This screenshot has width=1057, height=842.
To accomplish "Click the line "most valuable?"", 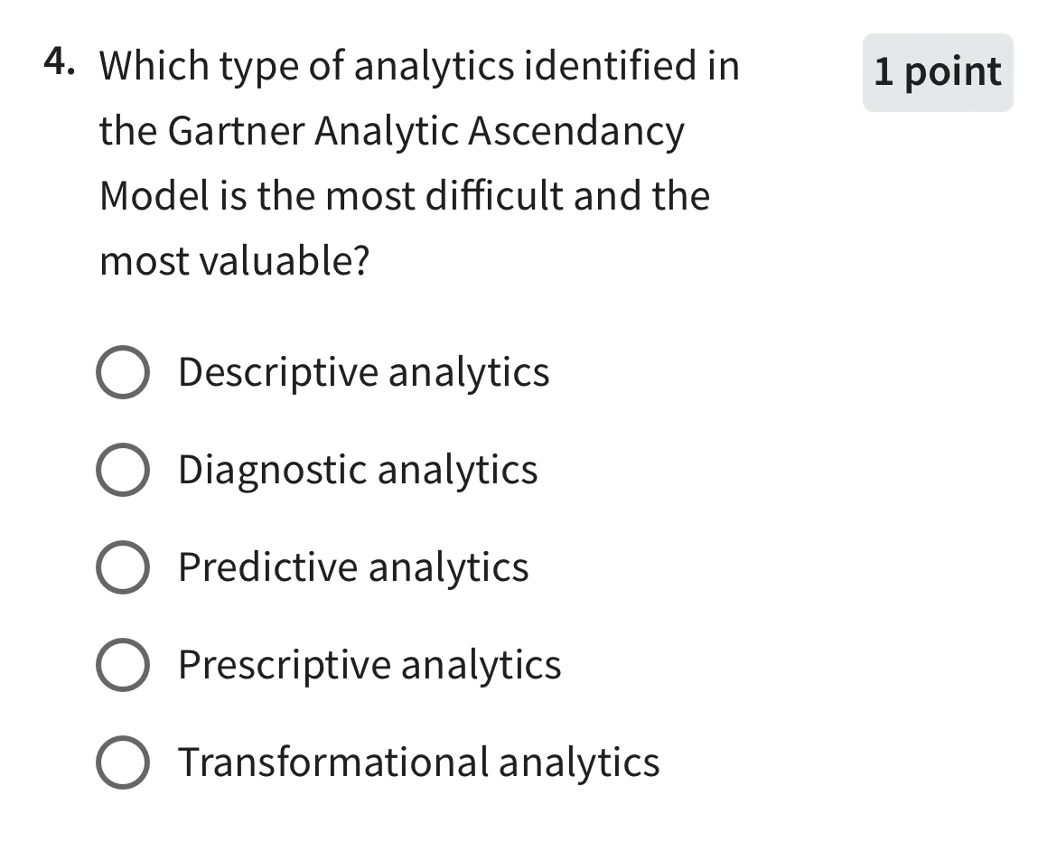I will tap(235, 262).
